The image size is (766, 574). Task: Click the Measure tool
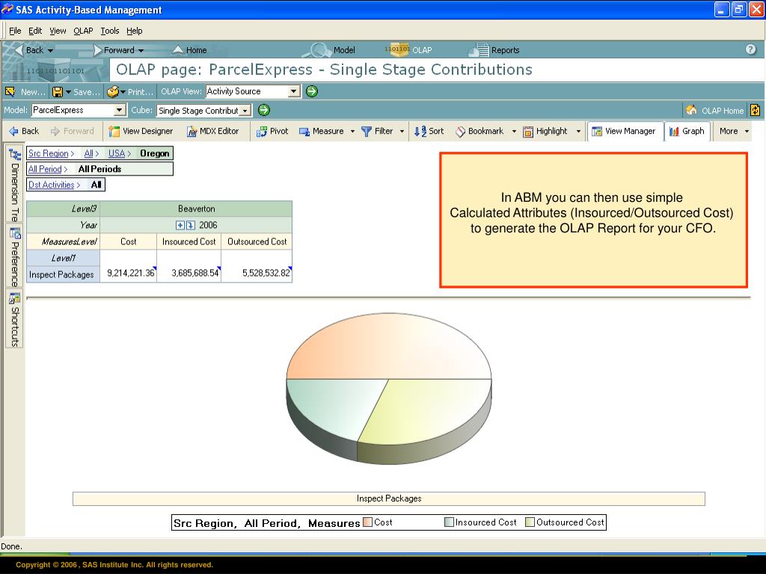(322, 131)
